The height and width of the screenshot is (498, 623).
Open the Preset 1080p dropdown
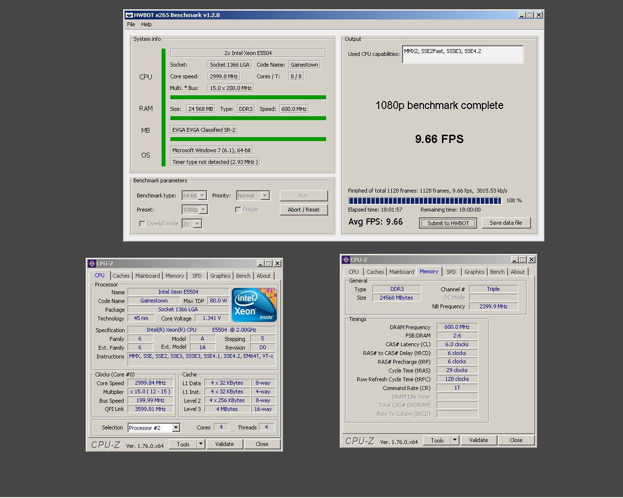tap(204, 210)
